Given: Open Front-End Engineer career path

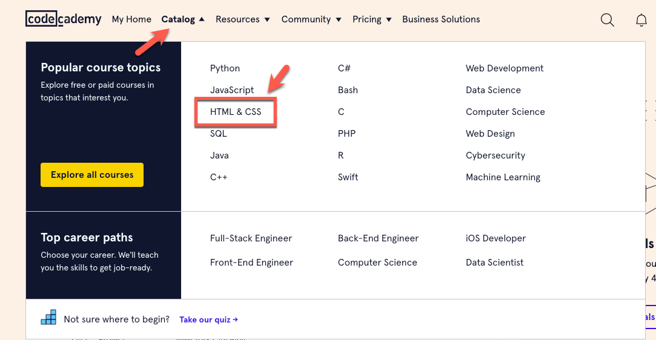Looking at the screenshot, I should (251, 263).
